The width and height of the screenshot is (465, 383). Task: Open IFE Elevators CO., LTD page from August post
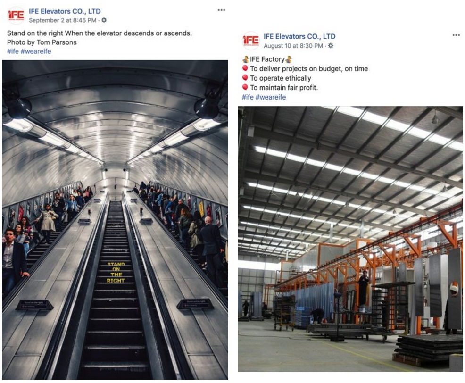click(x=299, y=36)
